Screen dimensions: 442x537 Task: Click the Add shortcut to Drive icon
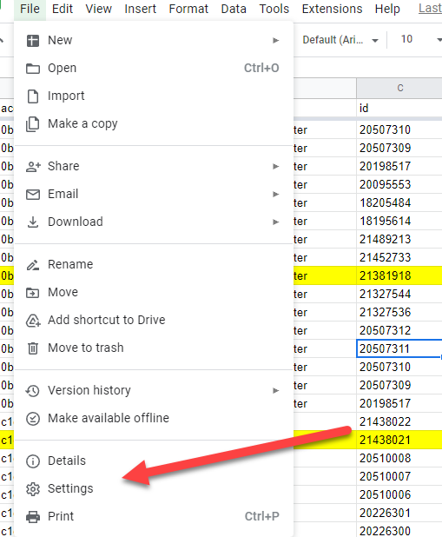tap(33, 321)
